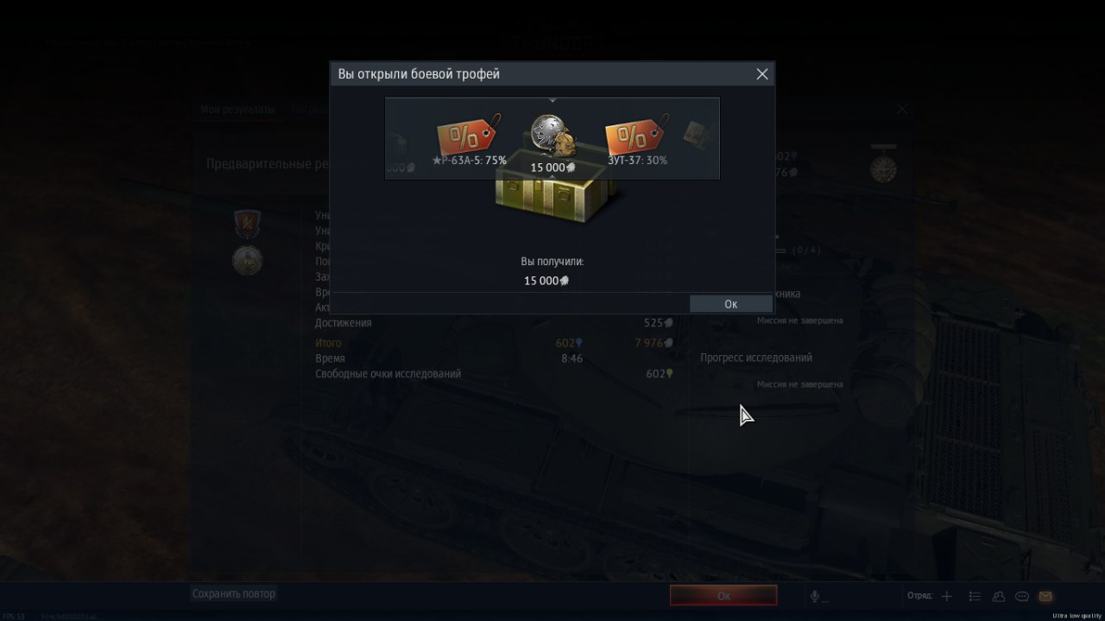Open the chat bubble icon
This screenshot has width=1105, height=621.
1022,596
